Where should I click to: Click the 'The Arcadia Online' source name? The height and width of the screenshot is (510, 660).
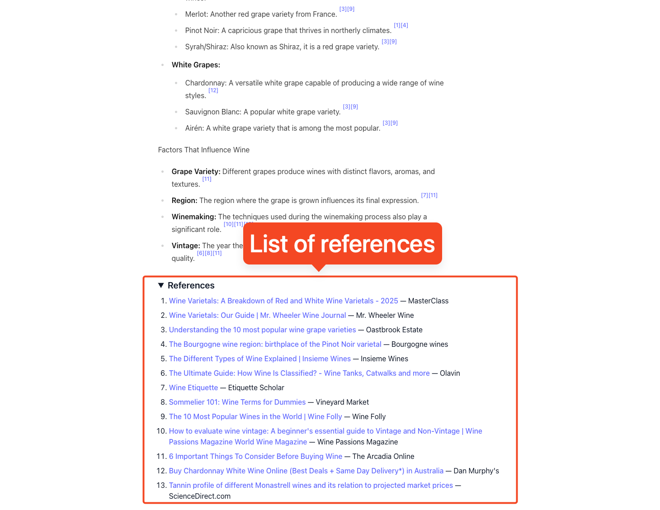(x=383, y=456)
